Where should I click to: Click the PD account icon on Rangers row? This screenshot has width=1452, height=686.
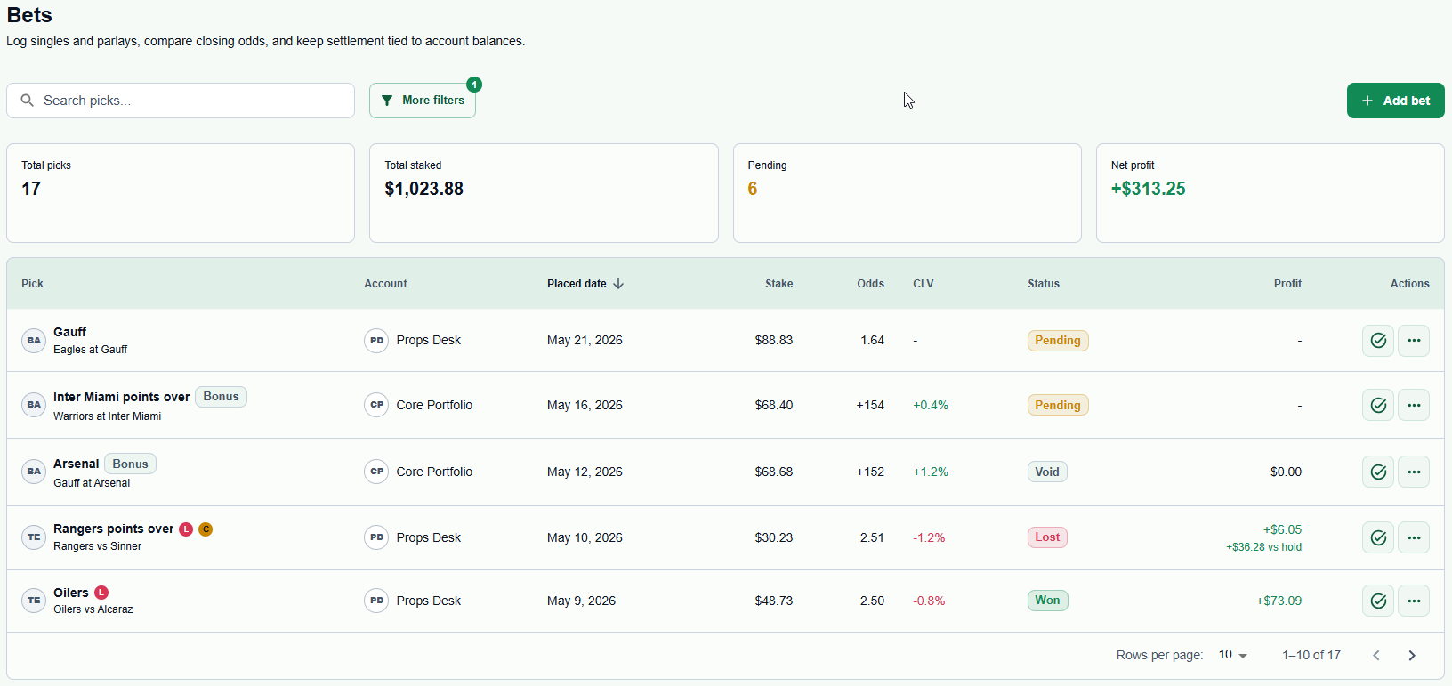coord(376,537)
